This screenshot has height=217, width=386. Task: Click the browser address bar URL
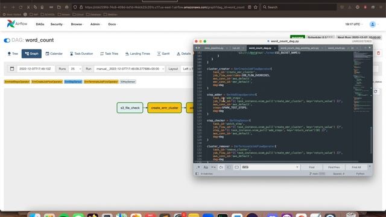165,7
